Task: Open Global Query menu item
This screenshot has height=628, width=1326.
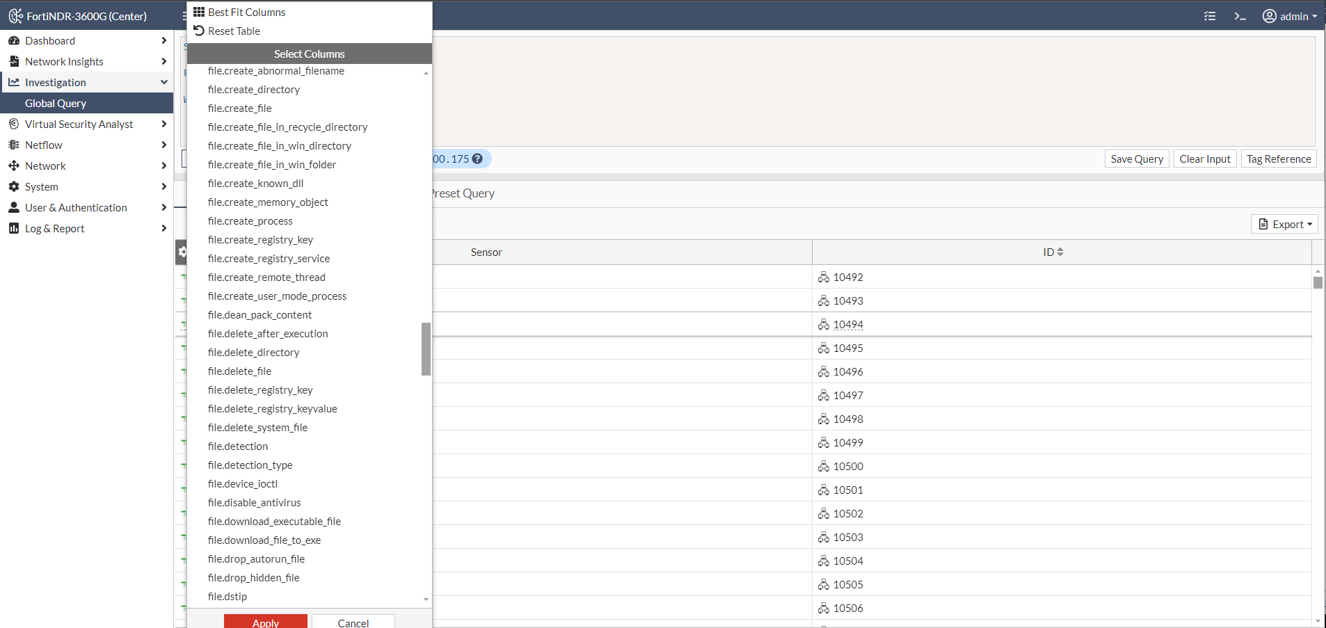Action: pos(86,103)
